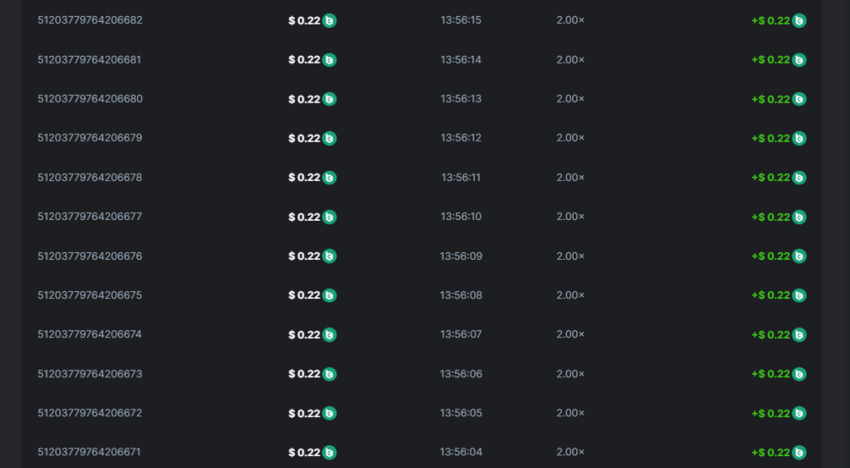Click bet amount coin icon in 13:56:05 row
850x468 pixels.
click(x=330, y=414)
